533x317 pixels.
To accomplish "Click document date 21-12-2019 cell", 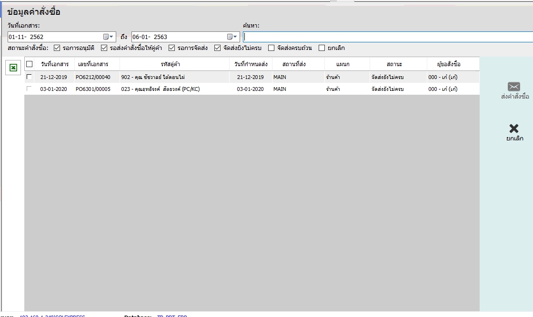I will pyautogui.click(x=53, y=77).
